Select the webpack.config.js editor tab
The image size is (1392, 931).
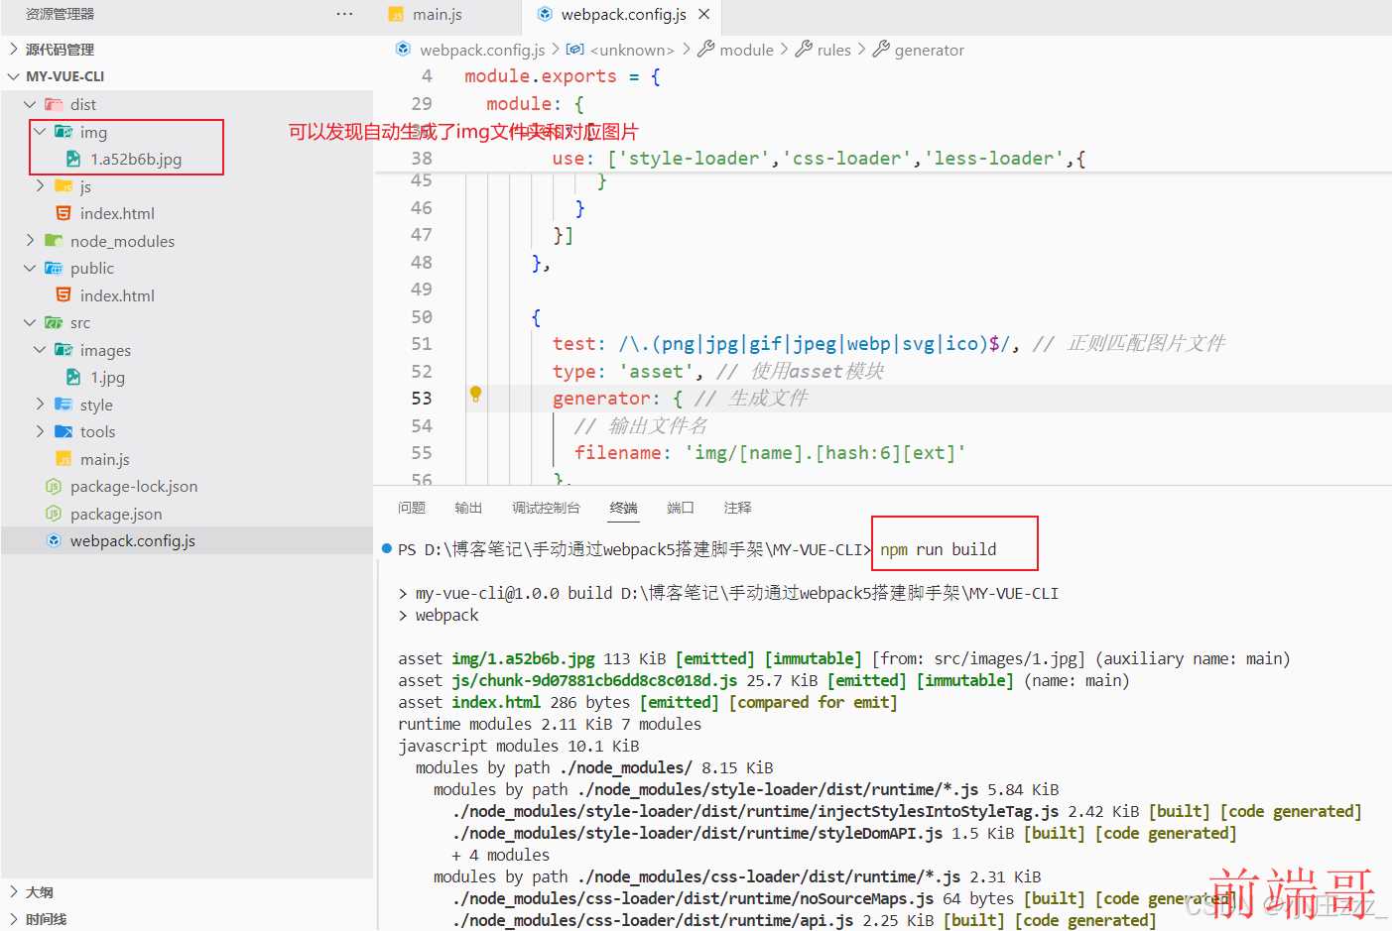coord(621,14)
